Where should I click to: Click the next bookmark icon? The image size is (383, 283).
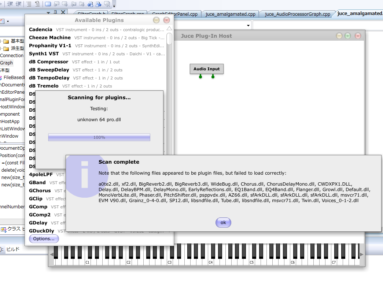tap(65, 4)
